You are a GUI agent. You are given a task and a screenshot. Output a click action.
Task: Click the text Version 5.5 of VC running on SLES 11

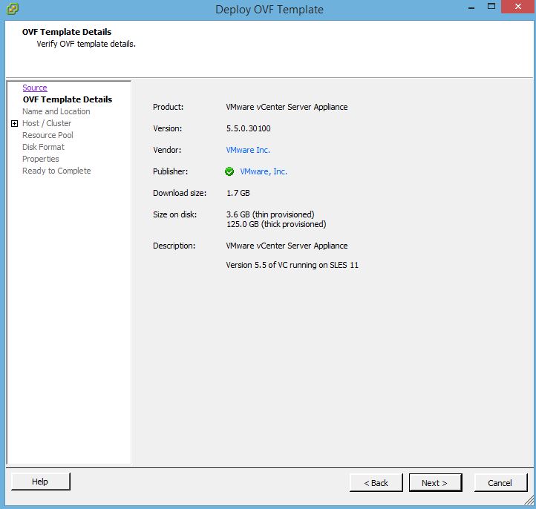tap(292, 265)
